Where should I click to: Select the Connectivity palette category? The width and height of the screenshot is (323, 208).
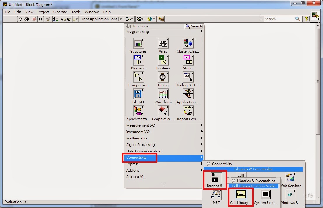click(x=137, y=157)
